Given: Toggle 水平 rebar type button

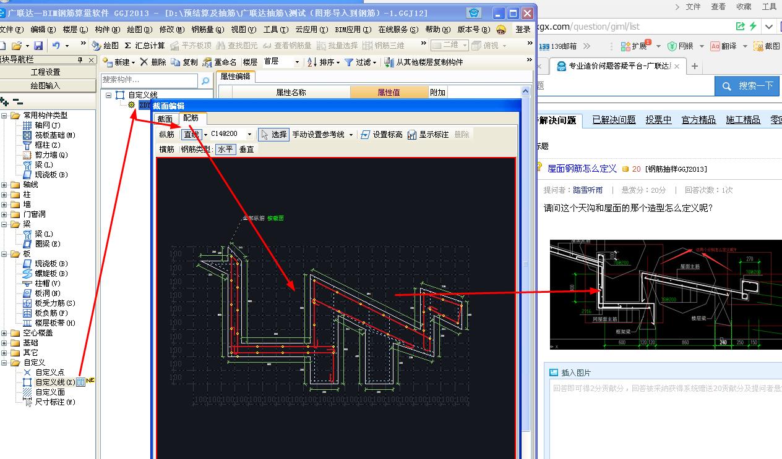Looking at the screenshot, I should click(226, 149).
